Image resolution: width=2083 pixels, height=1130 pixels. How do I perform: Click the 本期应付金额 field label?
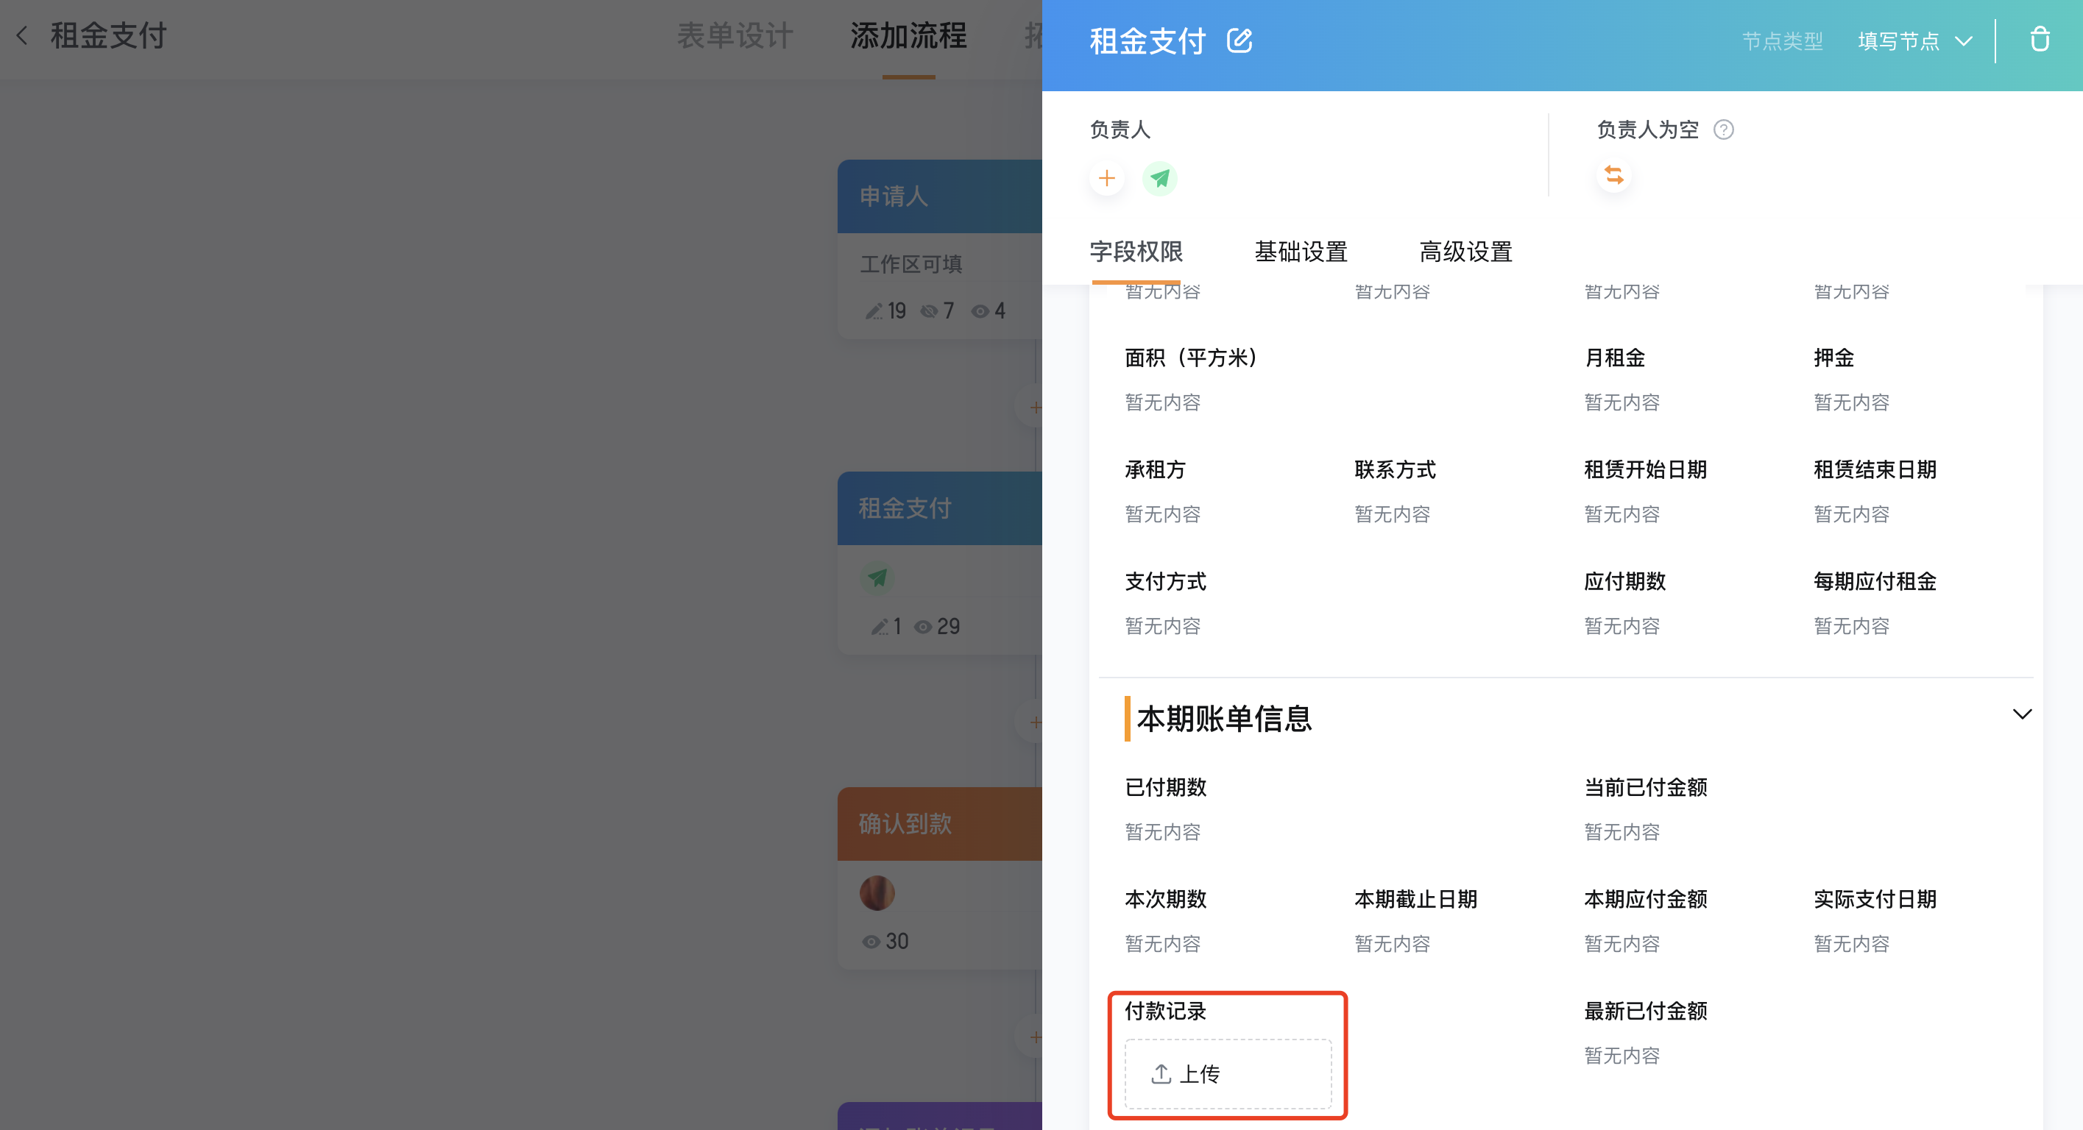tap(1646, 899)
